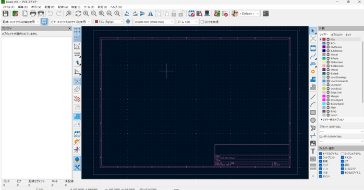Viewport: 364px width, 190px height.
Task: Click the layers list vertical scrollbar
Action: point(362,72)
